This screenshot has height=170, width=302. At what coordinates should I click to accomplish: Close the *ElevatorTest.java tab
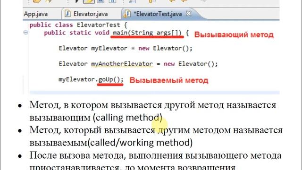click(189, 14)
